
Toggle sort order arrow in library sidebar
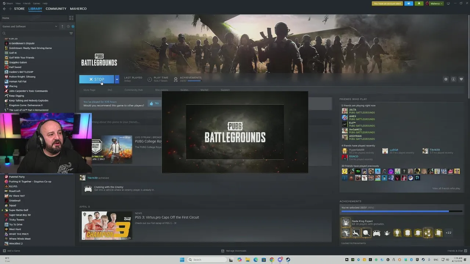coord(62,26)
